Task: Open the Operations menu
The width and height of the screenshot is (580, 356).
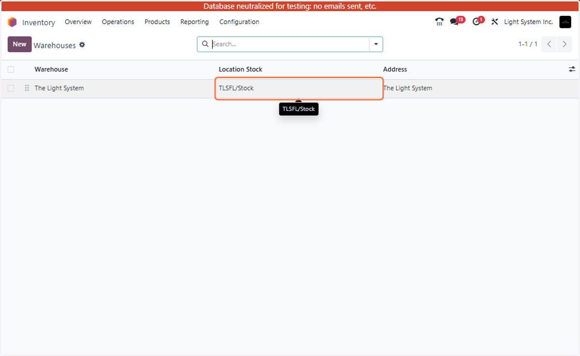Action: (x=118, y=22)
